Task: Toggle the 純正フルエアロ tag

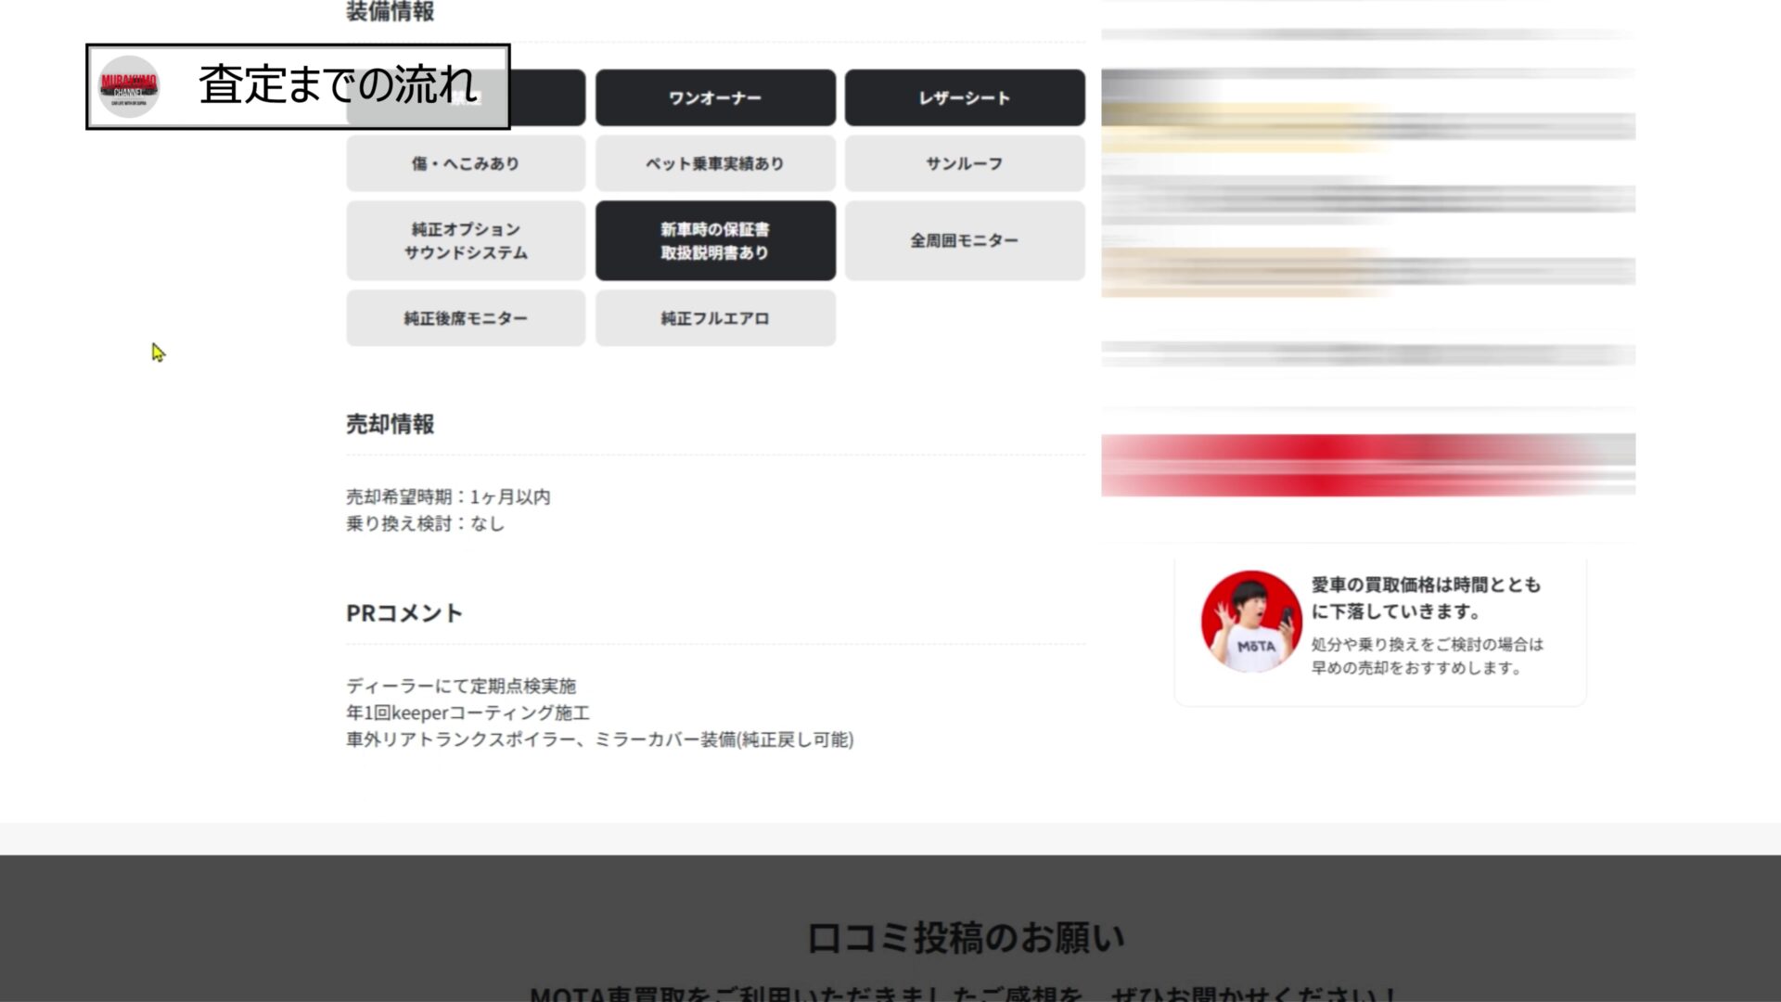Action: (x=714, y=318)
